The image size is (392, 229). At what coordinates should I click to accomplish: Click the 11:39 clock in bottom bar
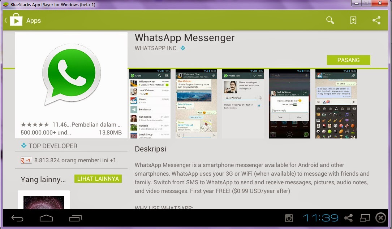tap(321, 218)
